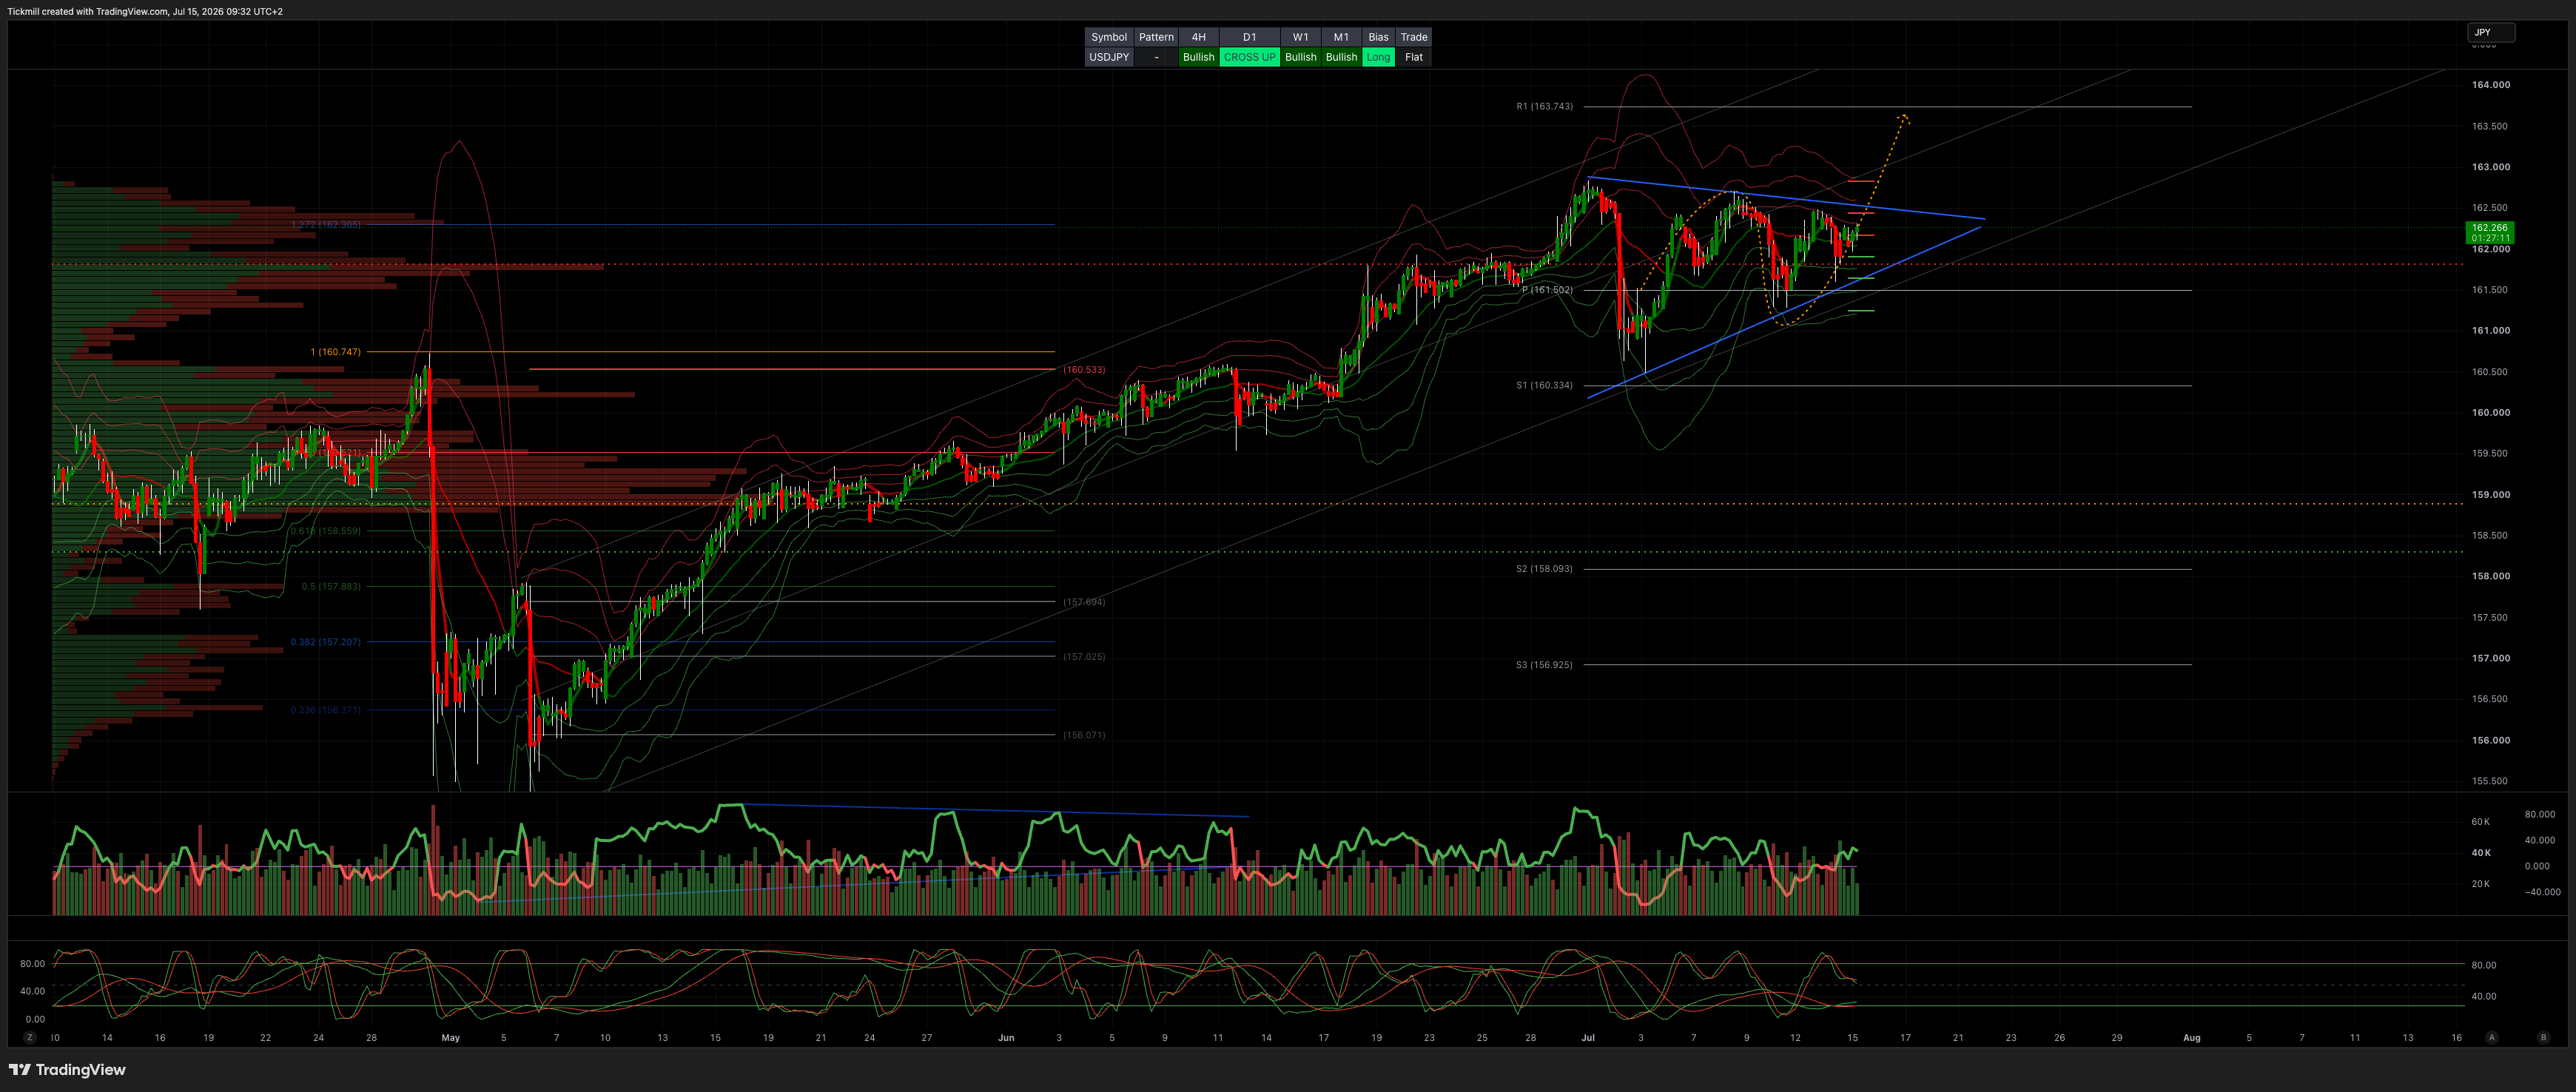Screen dimensions: 2576x1092
Task: Select the M1 column header
Action: click(1341, 37)
